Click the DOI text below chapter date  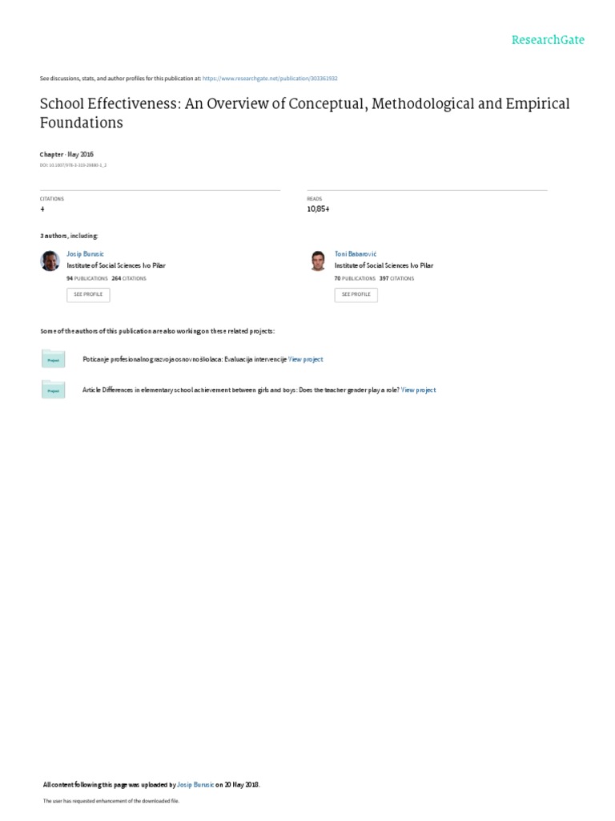[73, 164]
